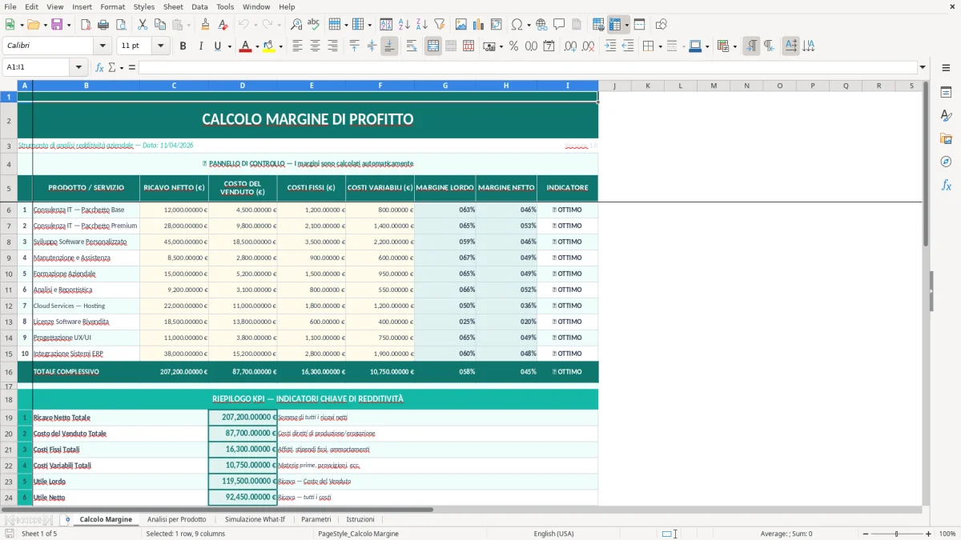Toggle Bold formatting

[183, 46]
